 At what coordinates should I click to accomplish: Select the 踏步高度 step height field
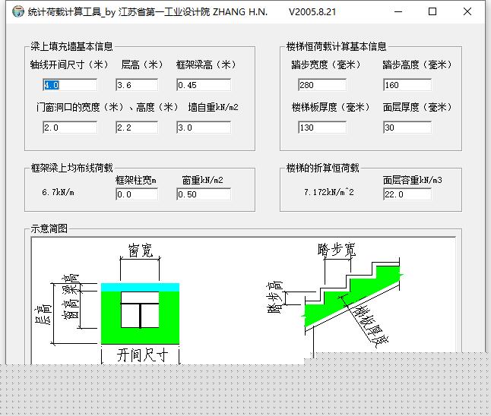[x=407, y=85]
